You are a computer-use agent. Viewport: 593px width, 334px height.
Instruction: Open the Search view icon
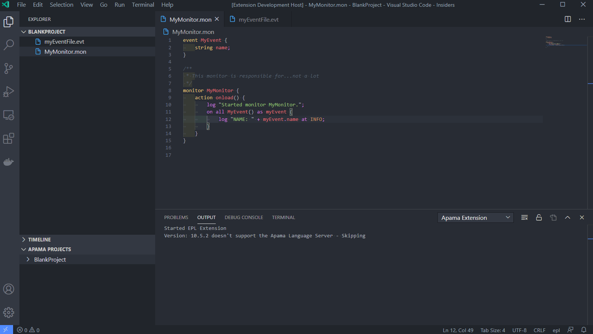[9, 45]
